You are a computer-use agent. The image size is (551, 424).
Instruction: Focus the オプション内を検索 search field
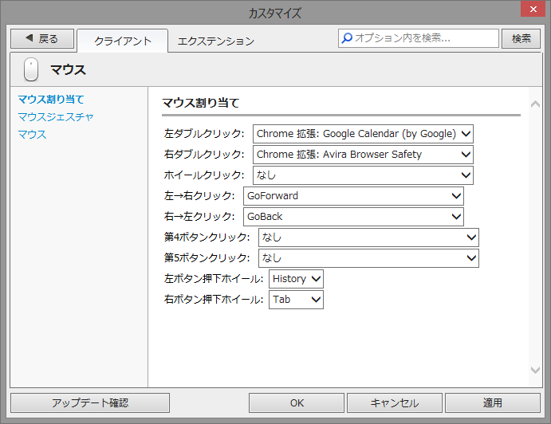(x=424, y=37)
